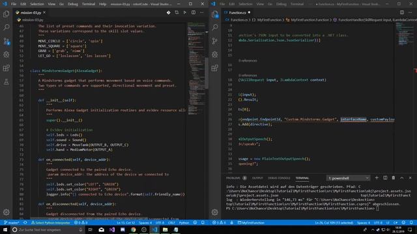Open Search in the left VS Code window
The image size is (417, 234).
(x=6, y=27)
